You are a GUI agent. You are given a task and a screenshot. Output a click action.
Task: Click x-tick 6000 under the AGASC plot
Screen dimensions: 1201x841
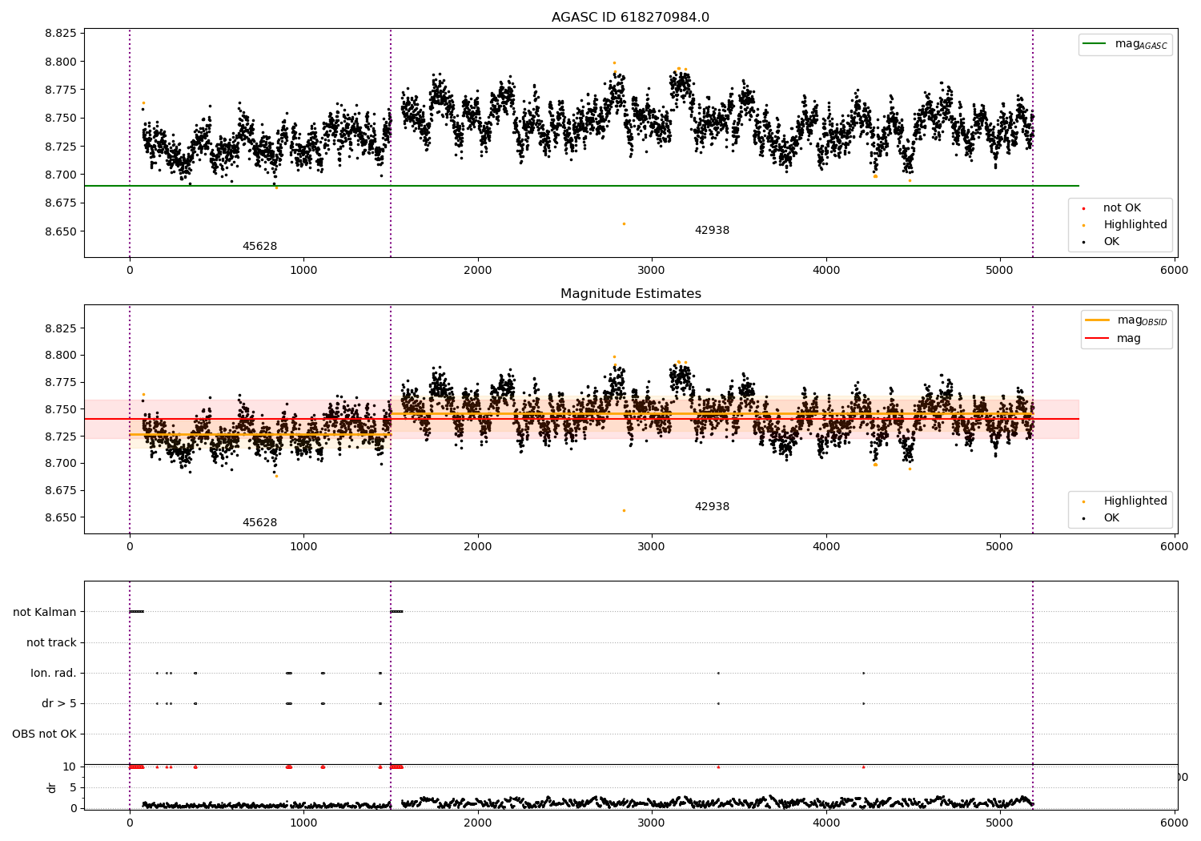coord(1175,271)
